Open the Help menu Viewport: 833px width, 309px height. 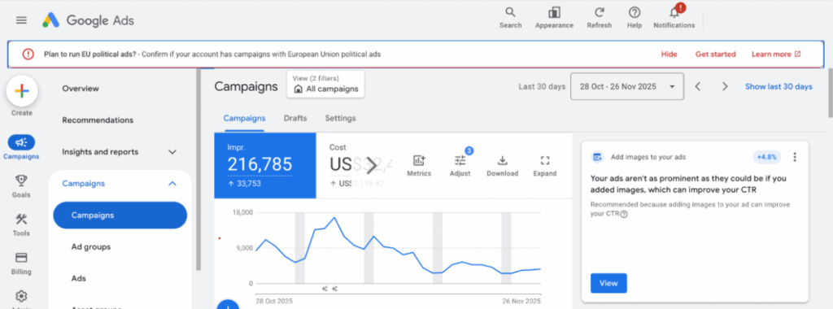pos(635,18)
